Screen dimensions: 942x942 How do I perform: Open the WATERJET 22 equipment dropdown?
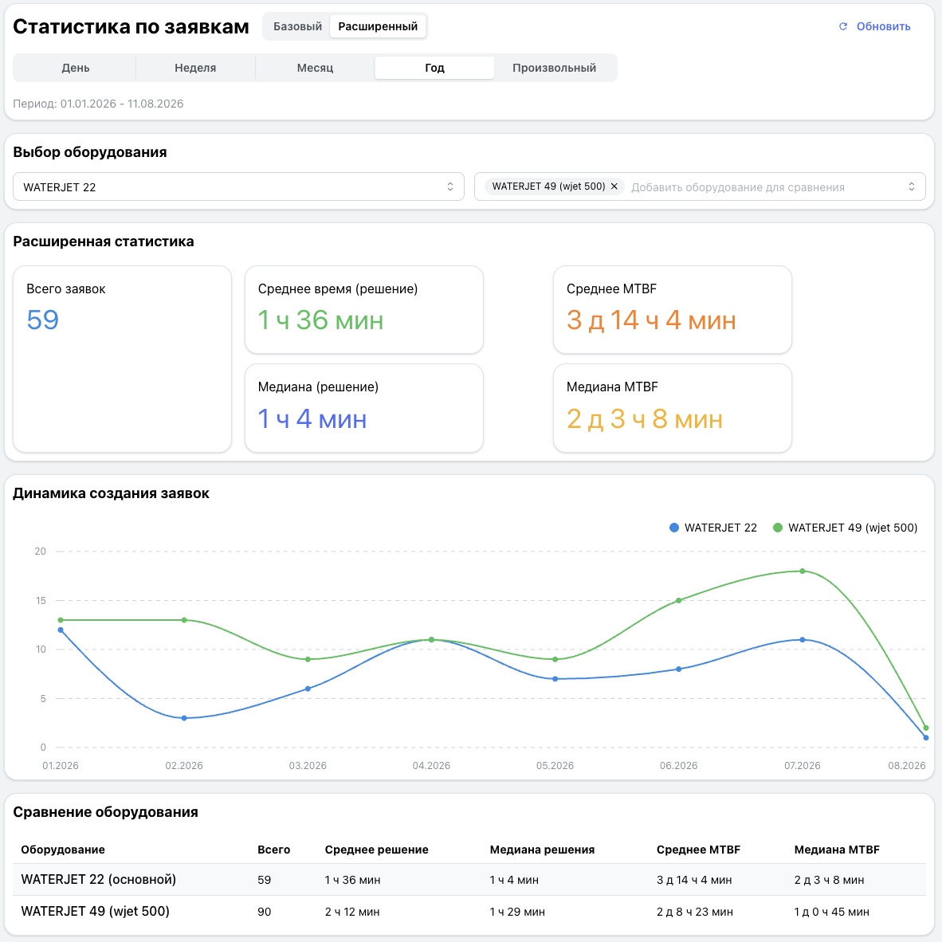238,186
